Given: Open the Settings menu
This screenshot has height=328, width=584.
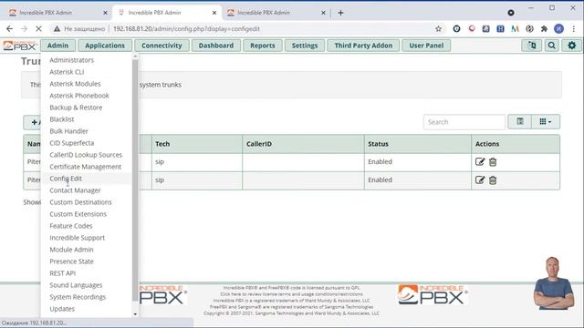Looking at the screenshot, I should click(x=305, y=46).
